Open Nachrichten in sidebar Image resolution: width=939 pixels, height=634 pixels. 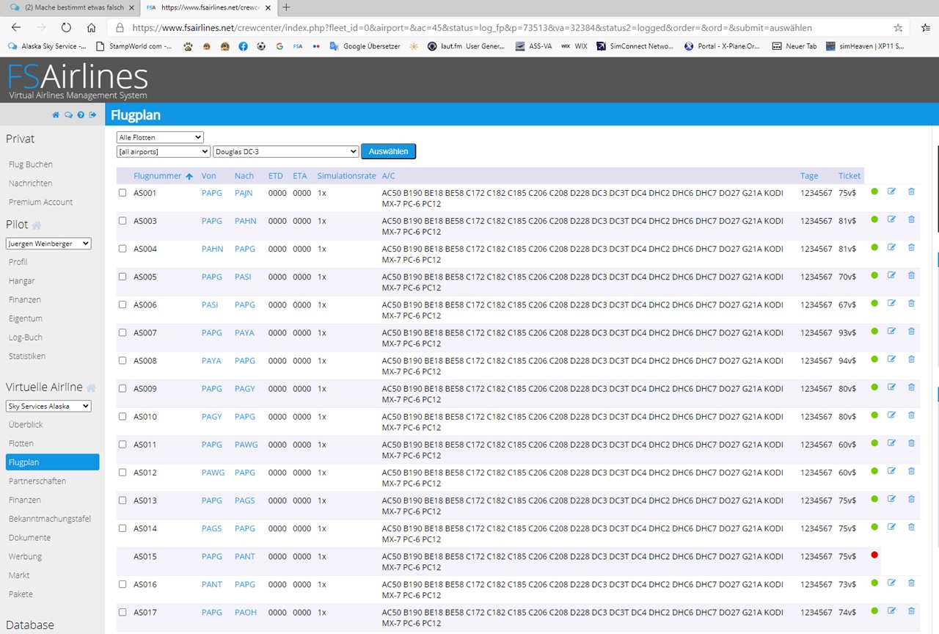pyautogui.click(x=31, y=183)
